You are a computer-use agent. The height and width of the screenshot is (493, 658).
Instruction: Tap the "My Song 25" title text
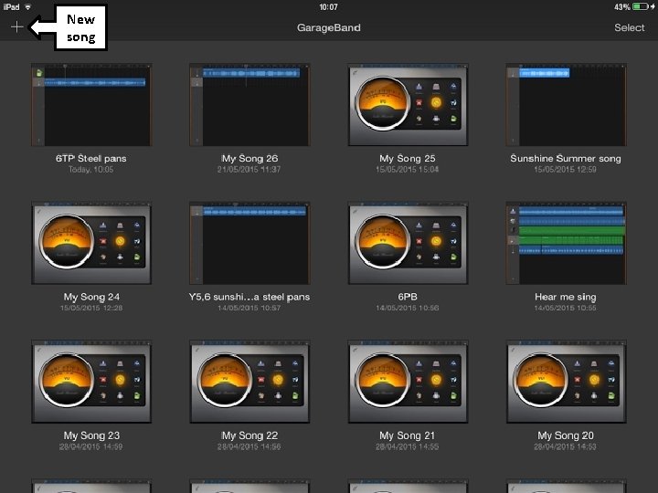click(408, 159)
